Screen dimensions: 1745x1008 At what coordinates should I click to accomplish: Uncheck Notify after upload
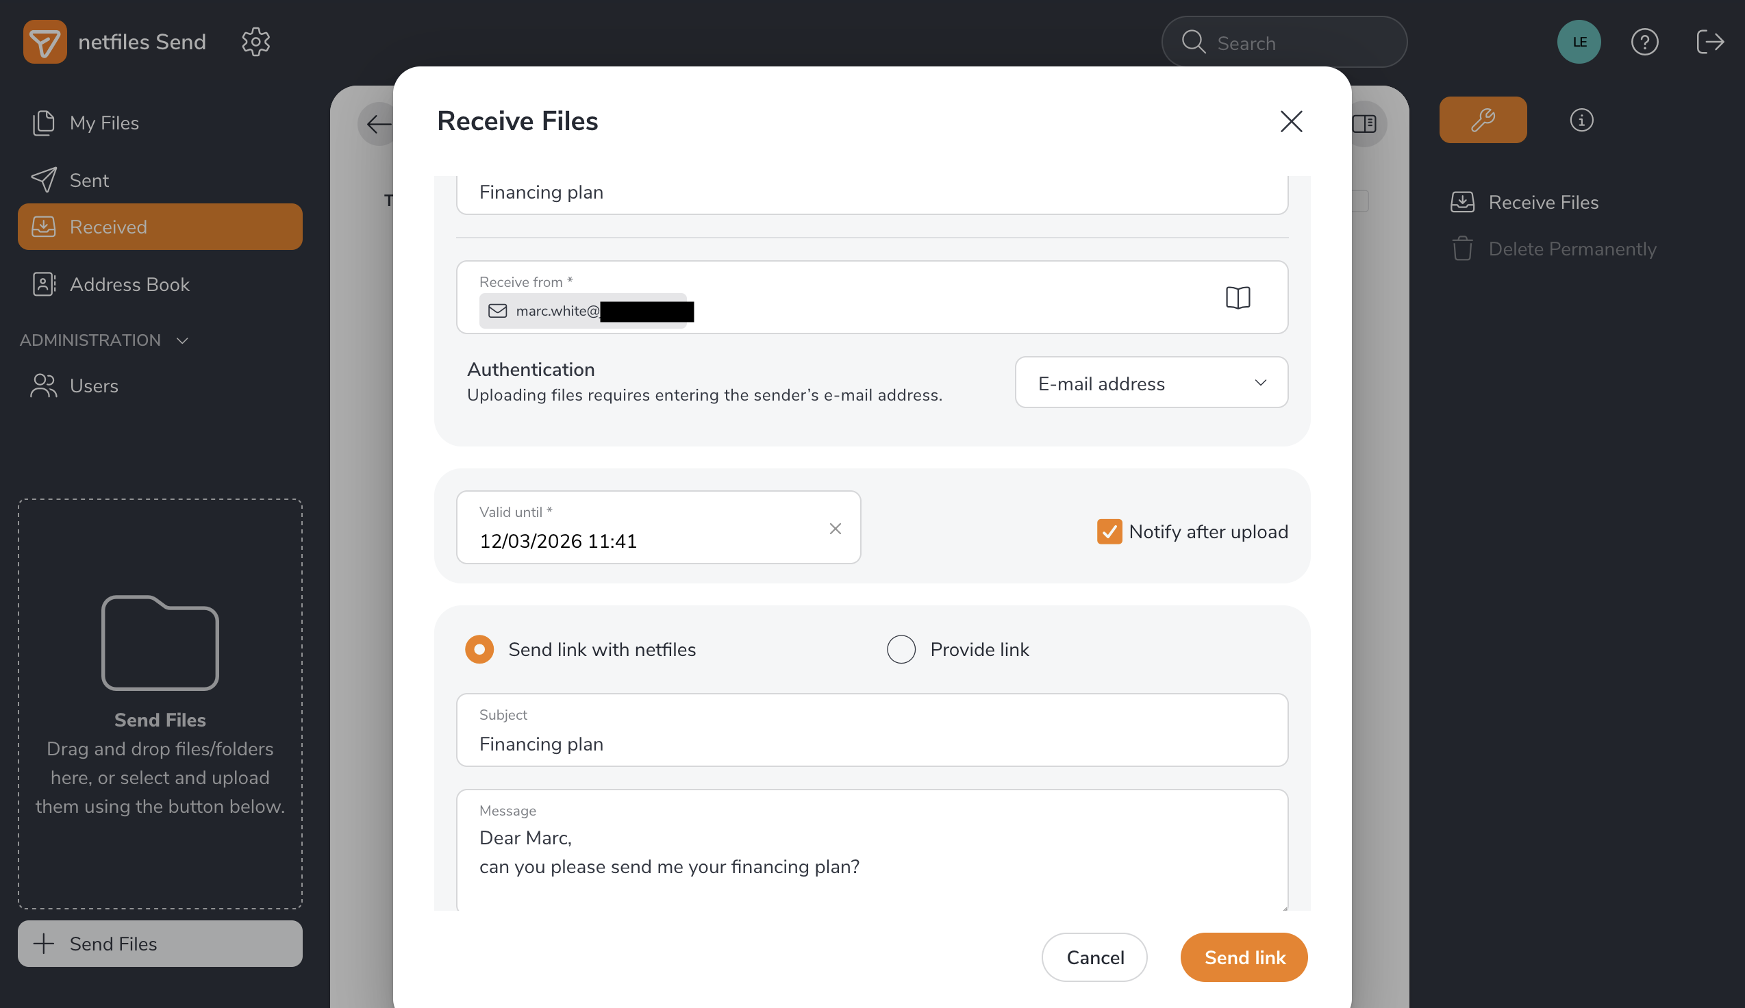(x=1109, y=531)
